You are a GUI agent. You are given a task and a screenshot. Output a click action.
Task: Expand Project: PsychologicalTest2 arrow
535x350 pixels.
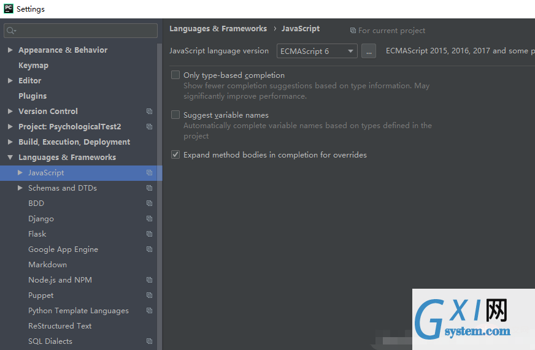pyautogui.click(x=10, y=127)
